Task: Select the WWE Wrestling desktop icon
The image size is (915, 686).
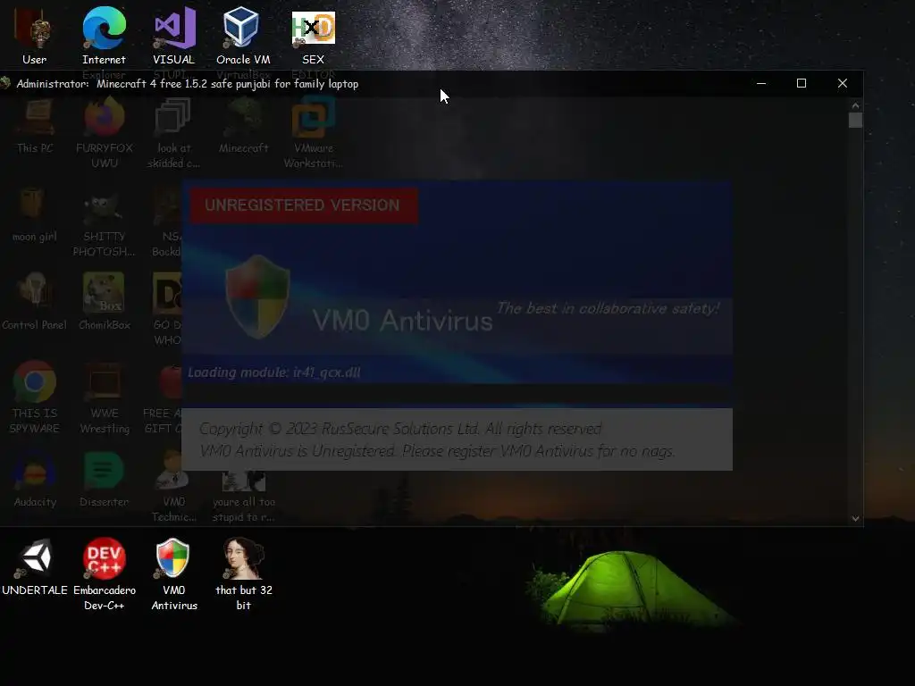Action: coord(105,397)
